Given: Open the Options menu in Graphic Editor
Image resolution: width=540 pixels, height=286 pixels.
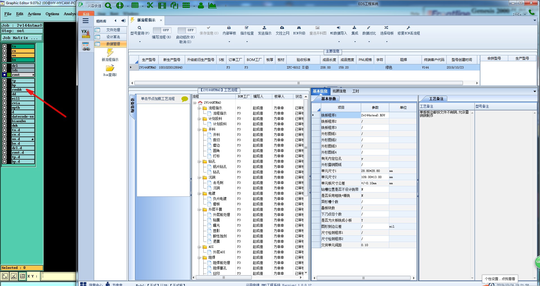Looking at the screenshot, I should coord(52,14).
